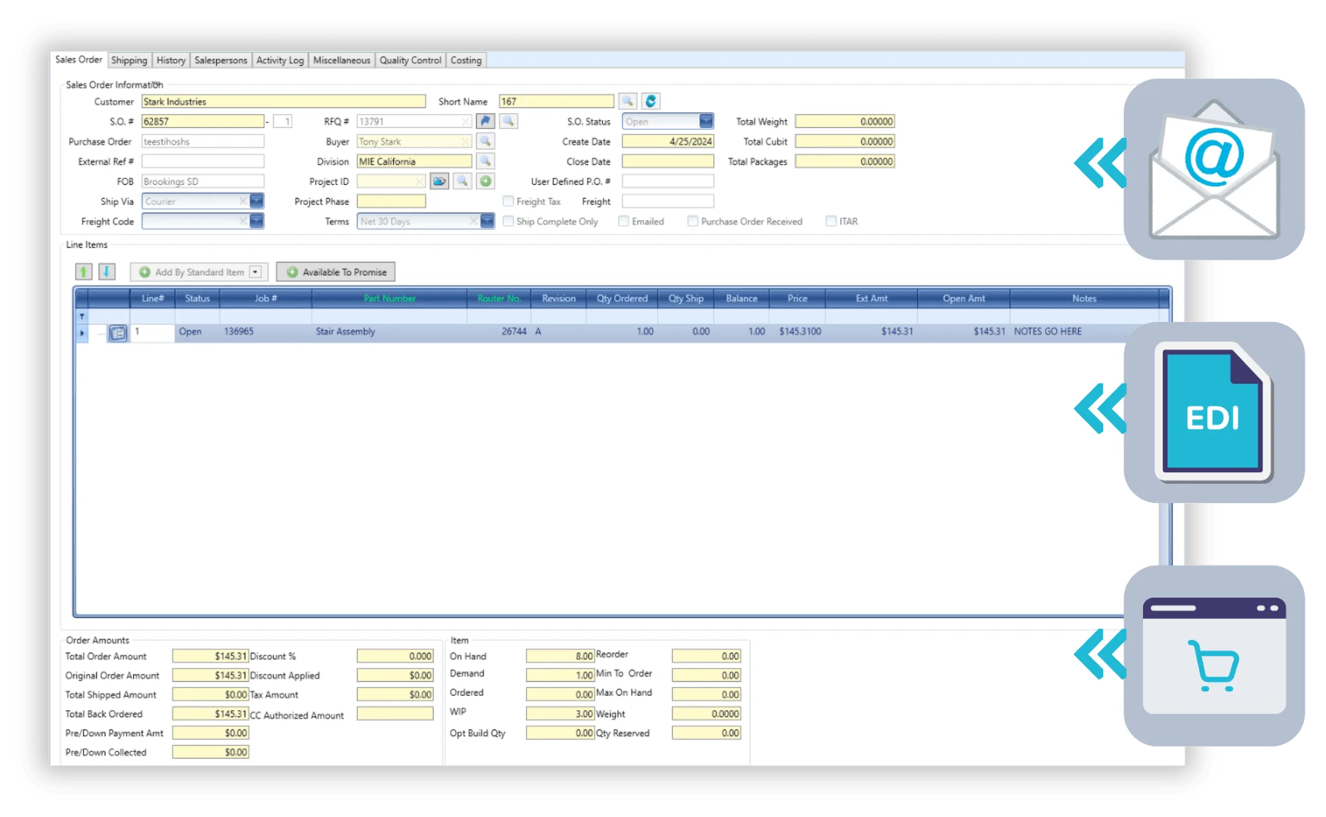This screenshot has width=1326, height=817.
Task: Check the Freight Tax checkbox
Action: (x=508, y=201)
